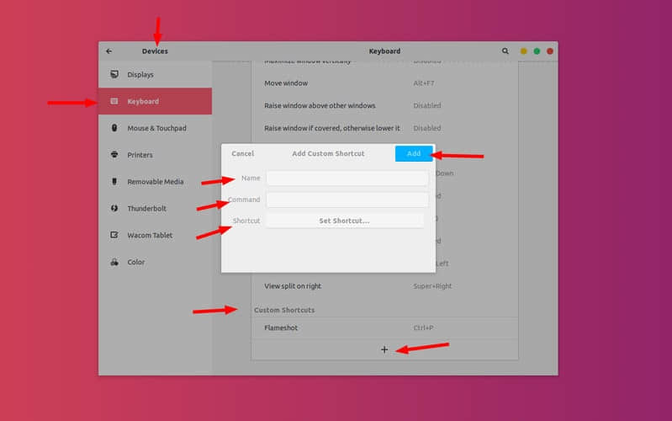
Task: Click the Displays monitor icon
Action: tap(114, 74)
